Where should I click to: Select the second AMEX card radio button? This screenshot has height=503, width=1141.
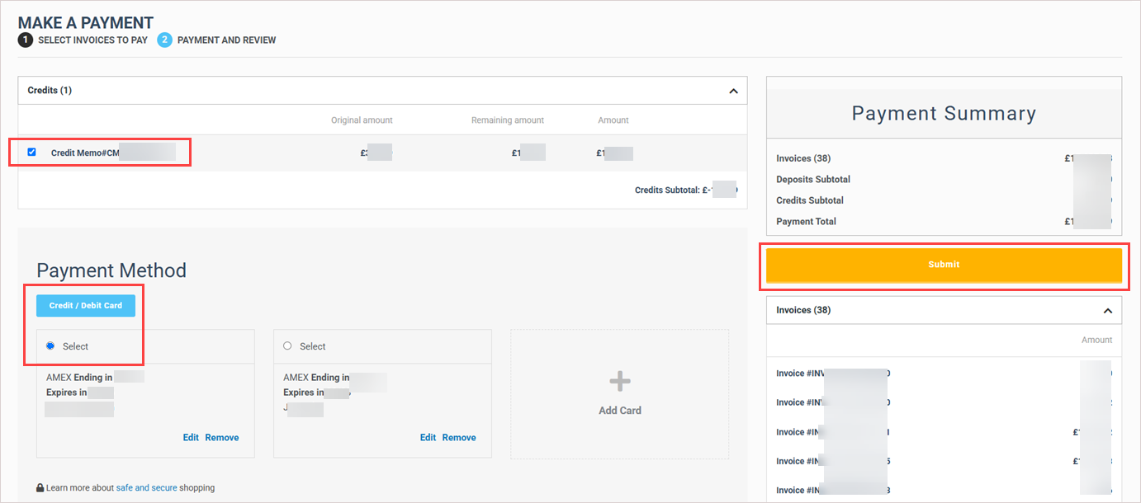click(287, 346)
